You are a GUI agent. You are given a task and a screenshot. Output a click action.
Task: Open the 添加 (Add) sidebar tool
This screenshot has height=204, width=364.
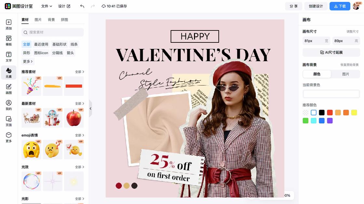tap(8, 25)
